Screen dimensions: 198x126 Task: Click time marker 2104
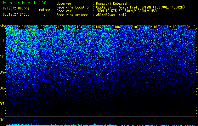pyautogui.click(x=78, y=27)
